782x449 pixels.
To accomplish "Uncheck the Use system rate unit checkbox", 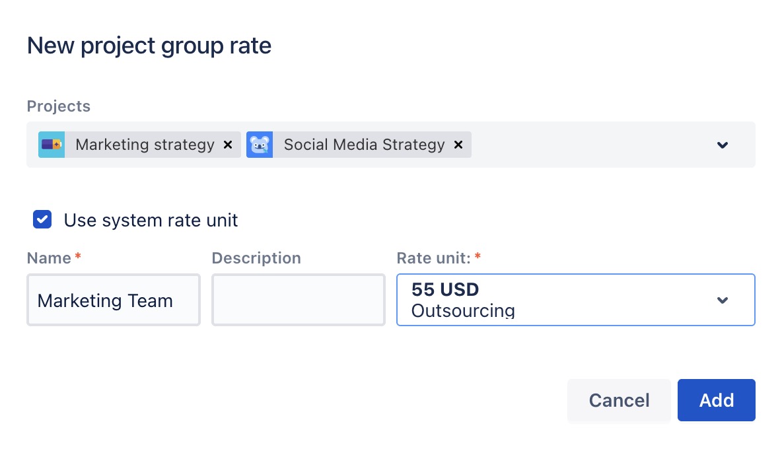I will pyautogui.click(x=42, y=220).
